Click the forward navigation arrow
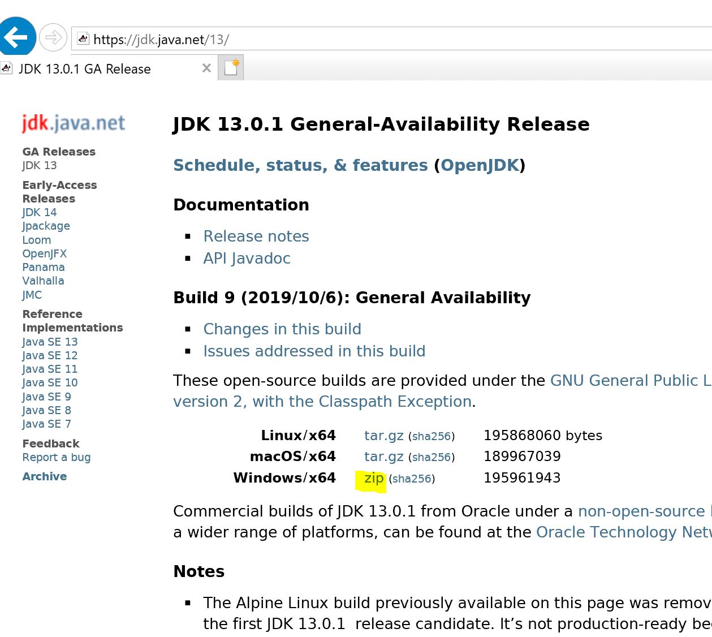The image size is (712, 637). point(53,38)
